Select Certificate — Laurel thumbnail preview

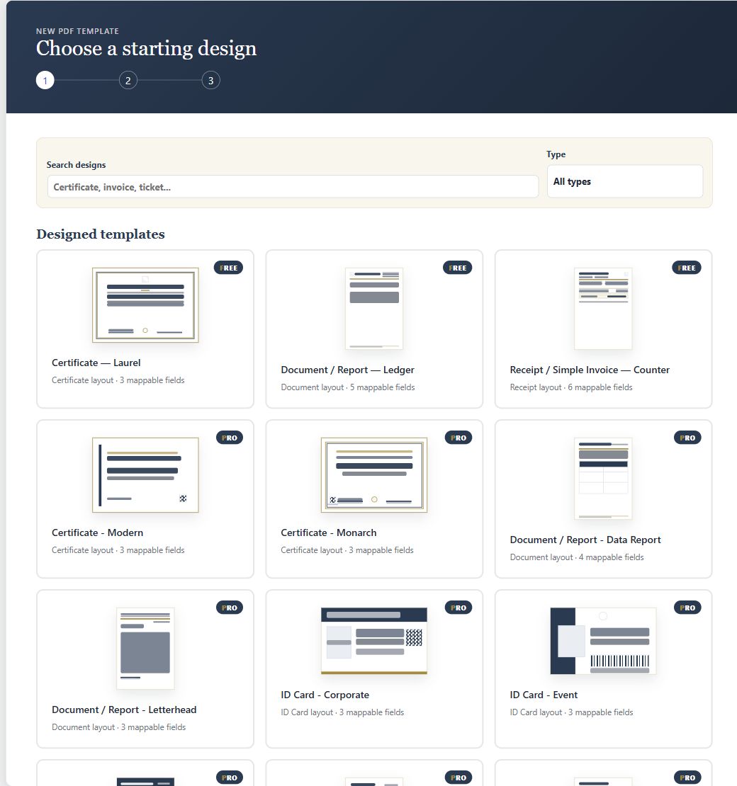(145, 304)
